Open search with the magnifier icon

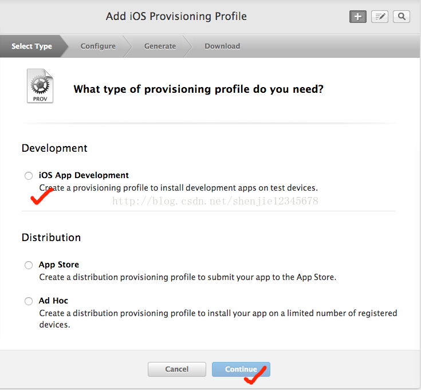click(402, 17)
